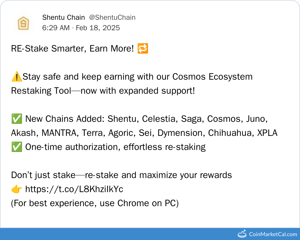Click the Shentu Chain profile avatar
This screenshot has height=240, width=300.
pyautogui.click(x=23, y=23)
